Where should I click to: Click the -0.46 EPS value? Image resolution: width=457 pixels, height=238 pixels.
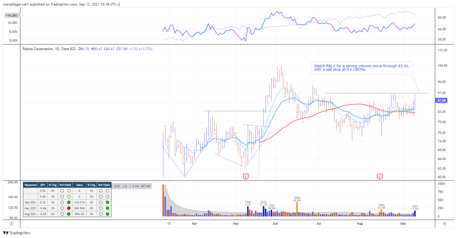click(43, 208)
